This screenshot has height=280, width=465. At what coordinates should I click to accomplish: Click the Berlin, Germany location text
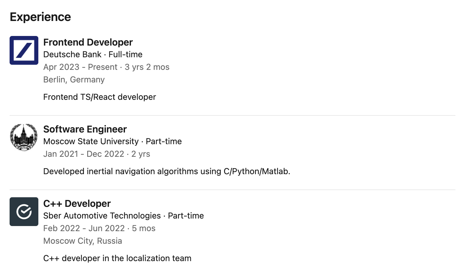(x=74, y=80)
